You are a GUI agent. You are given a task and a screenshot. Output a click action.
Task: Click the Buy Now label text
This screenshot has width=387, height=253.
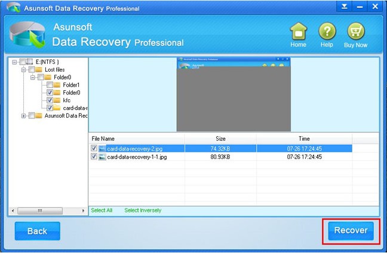pos(356,45)
